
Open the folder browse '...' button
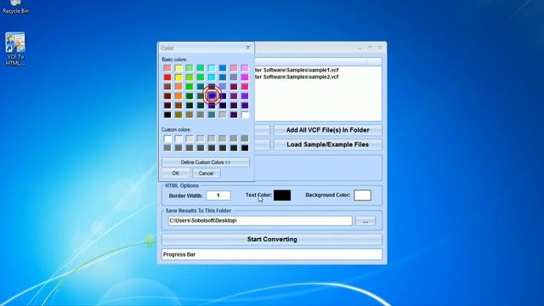[365, 221]
